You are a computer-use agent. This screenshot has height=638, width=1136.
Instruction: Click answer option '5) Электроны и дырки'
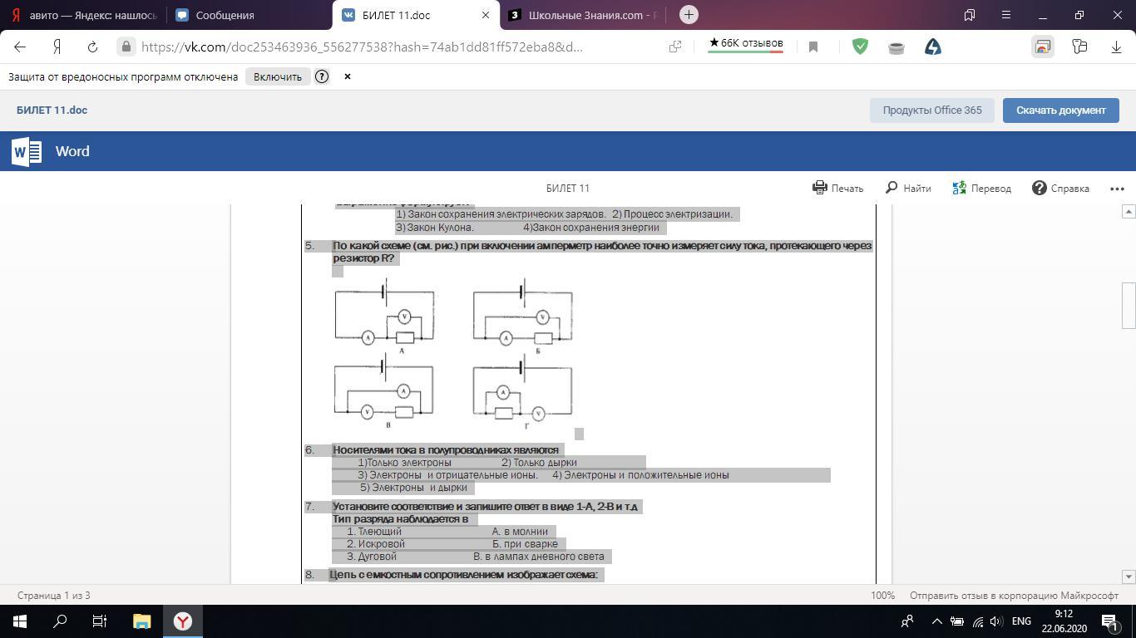click(x=413, y=488)
